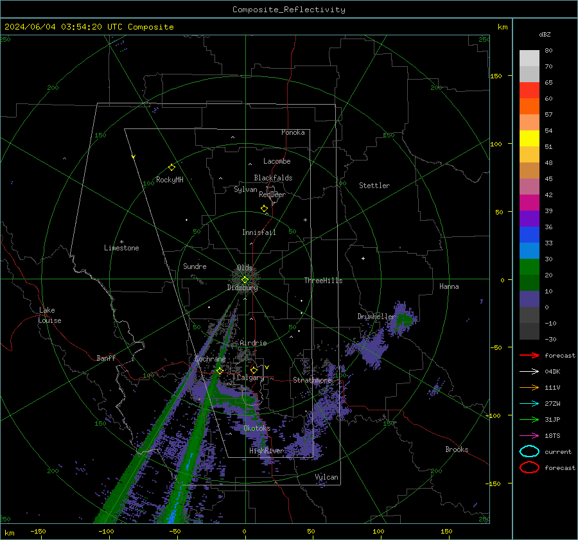Screen dimensions: 578x540
Task: Click the Vulcan city label
Action: click(326, 477)
